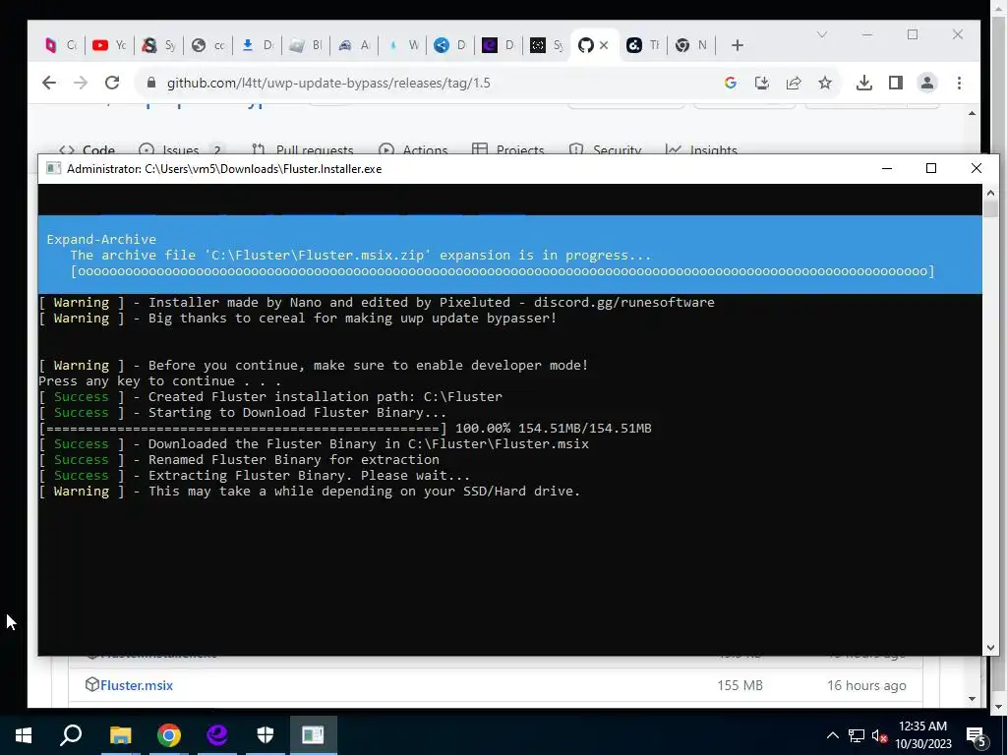Viewport: 1007px width, 755px height.
Task: Open GitHub Issues tab
Action: click(x=180, y=149)
